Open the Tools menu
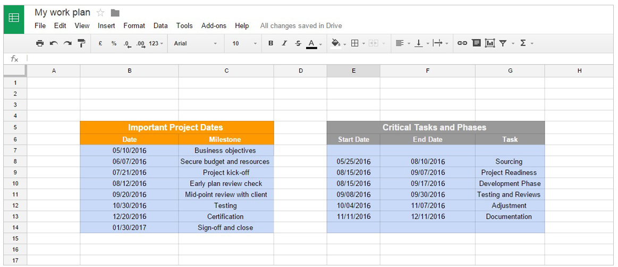 (x=184, y=26)
